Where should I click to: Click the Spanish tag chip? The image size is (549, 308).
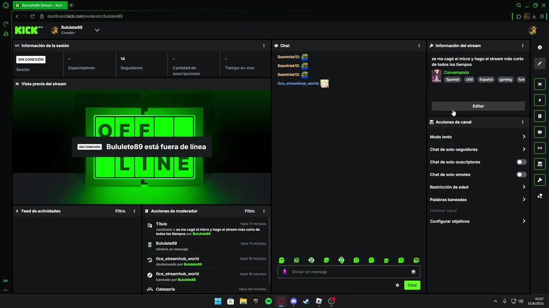click(x=452, y=80)
